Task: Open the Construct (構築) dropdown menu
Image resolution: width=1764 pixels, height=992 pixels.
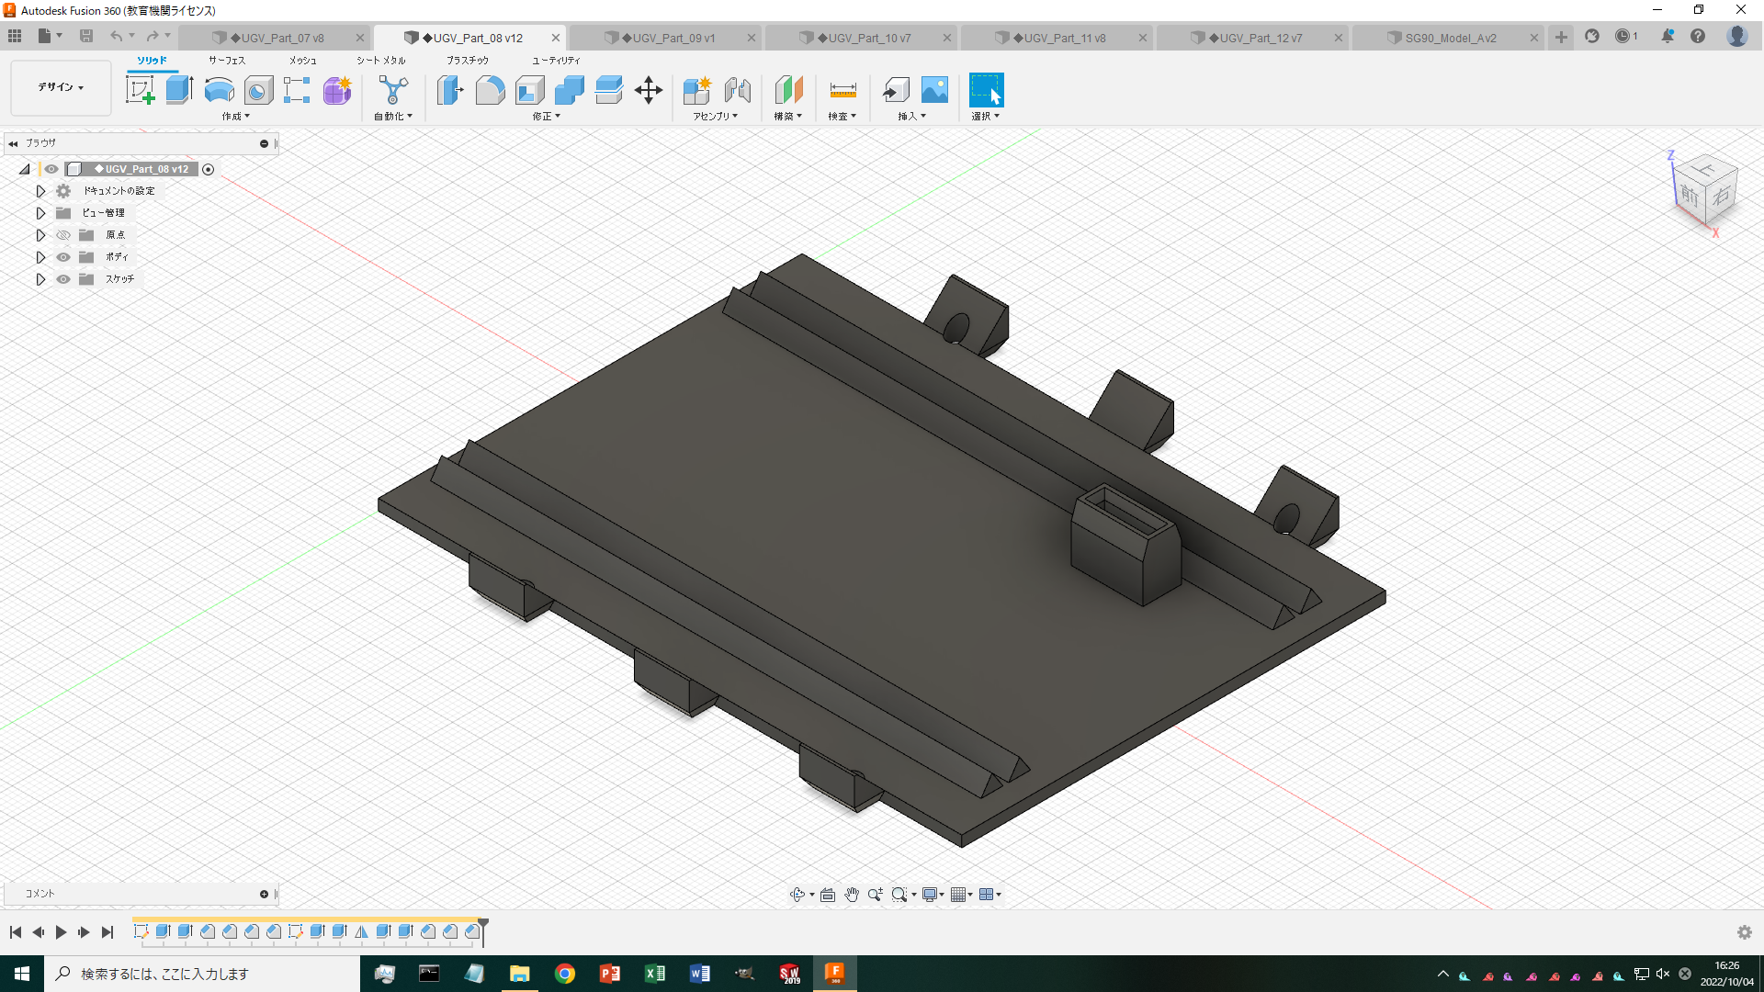Action: [x=788, y=117]
